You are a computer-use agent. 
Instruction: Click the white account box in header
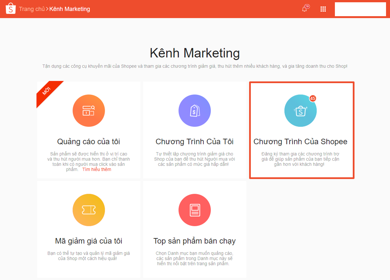click(x=360, y=9)
